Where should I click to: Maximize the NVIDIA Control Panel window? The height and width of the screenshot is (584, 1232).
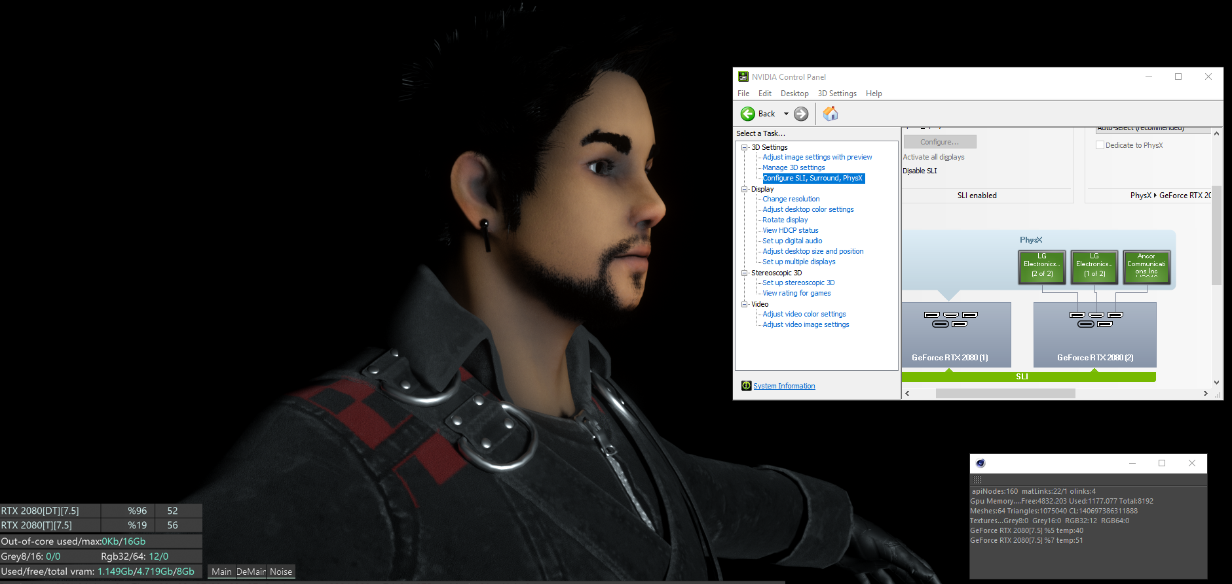pos(1178,77)
